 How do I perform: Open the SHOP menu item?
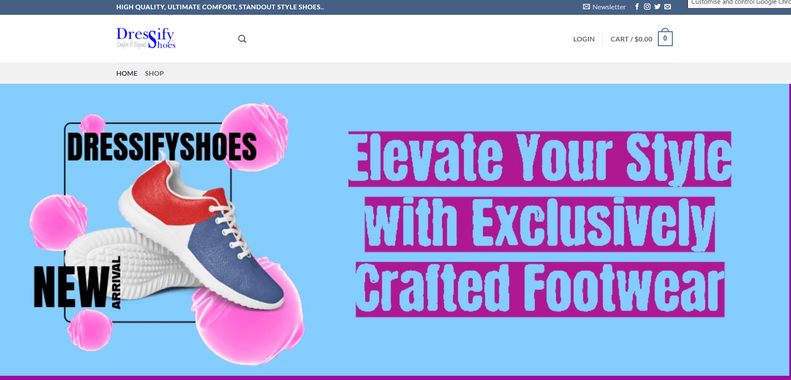[x=154, y=73]
